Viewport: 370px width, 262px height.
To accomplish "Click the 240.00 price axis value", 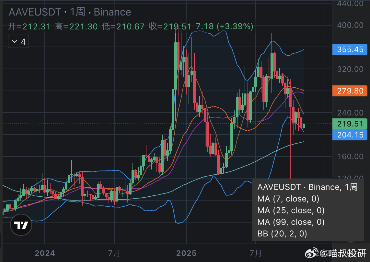I will (x=350, y=113).
